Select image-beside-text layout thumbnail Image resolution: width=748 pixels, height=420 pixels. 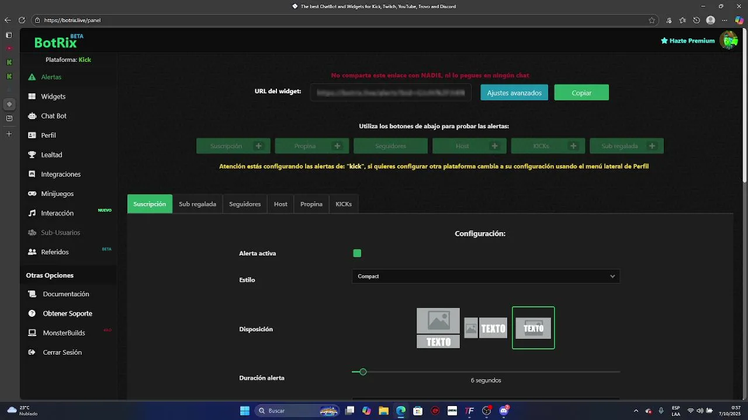click(486, 328)
